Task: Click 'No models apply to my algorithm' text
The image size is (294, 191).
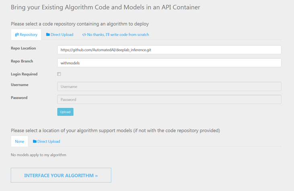Action: (39, 155)
